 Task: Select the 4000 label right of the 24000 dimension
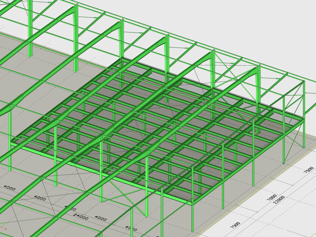101,218
